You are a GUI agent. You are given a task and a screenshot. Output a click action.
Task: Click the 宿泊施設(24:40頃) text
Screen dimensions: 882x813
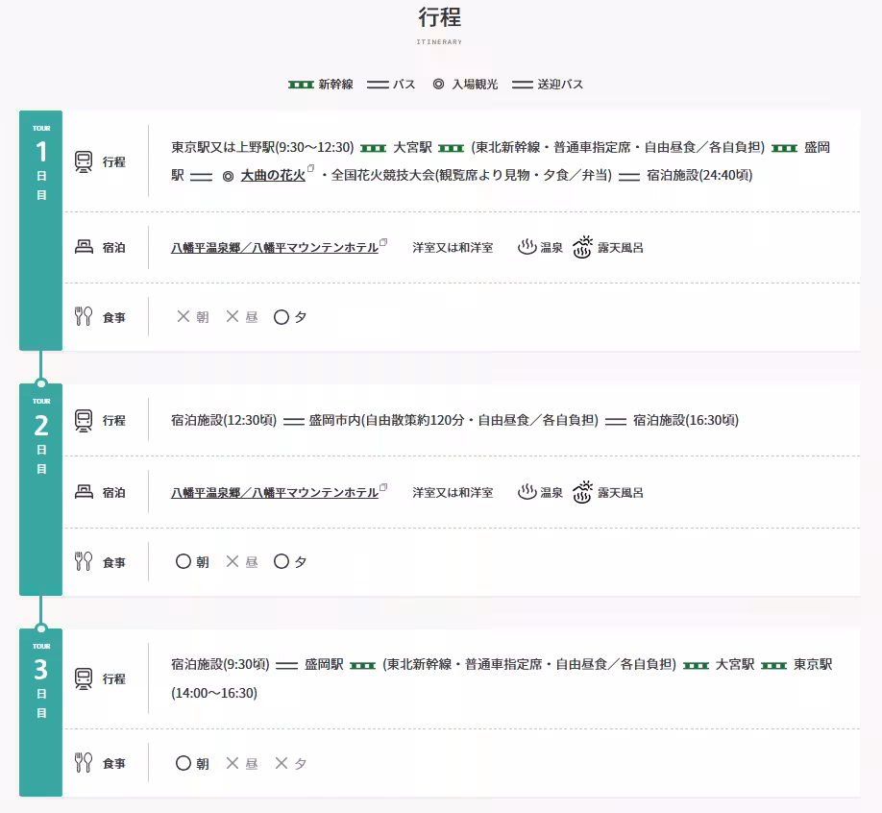coord(699,176)
